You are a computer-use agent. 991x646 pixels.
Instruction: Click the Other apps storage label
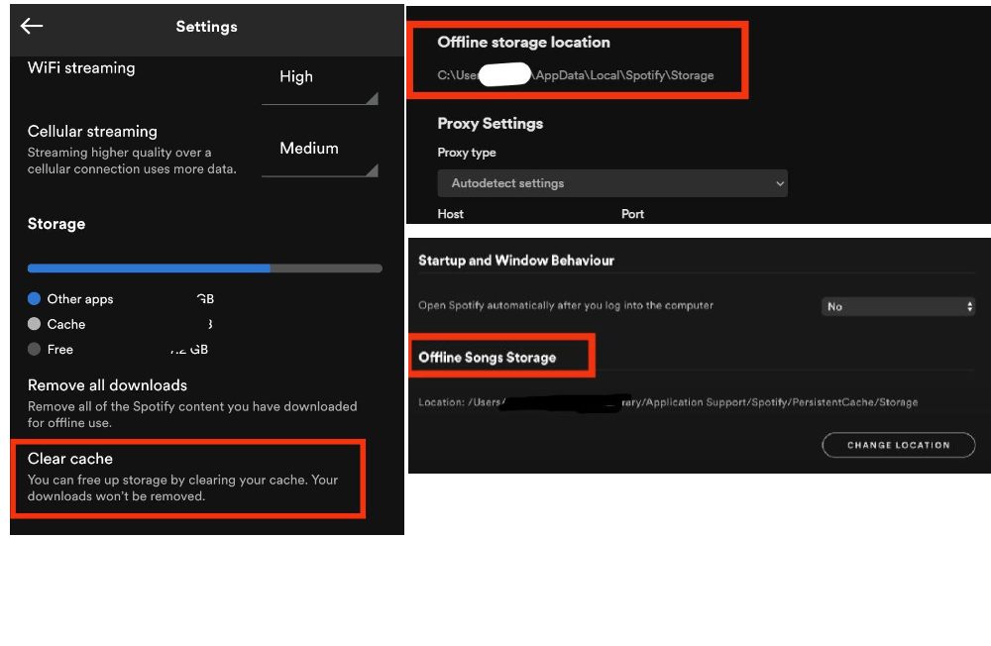click(x=80, y=299)
